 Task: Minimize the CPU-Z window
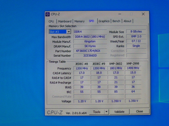(x=120, y=14)
